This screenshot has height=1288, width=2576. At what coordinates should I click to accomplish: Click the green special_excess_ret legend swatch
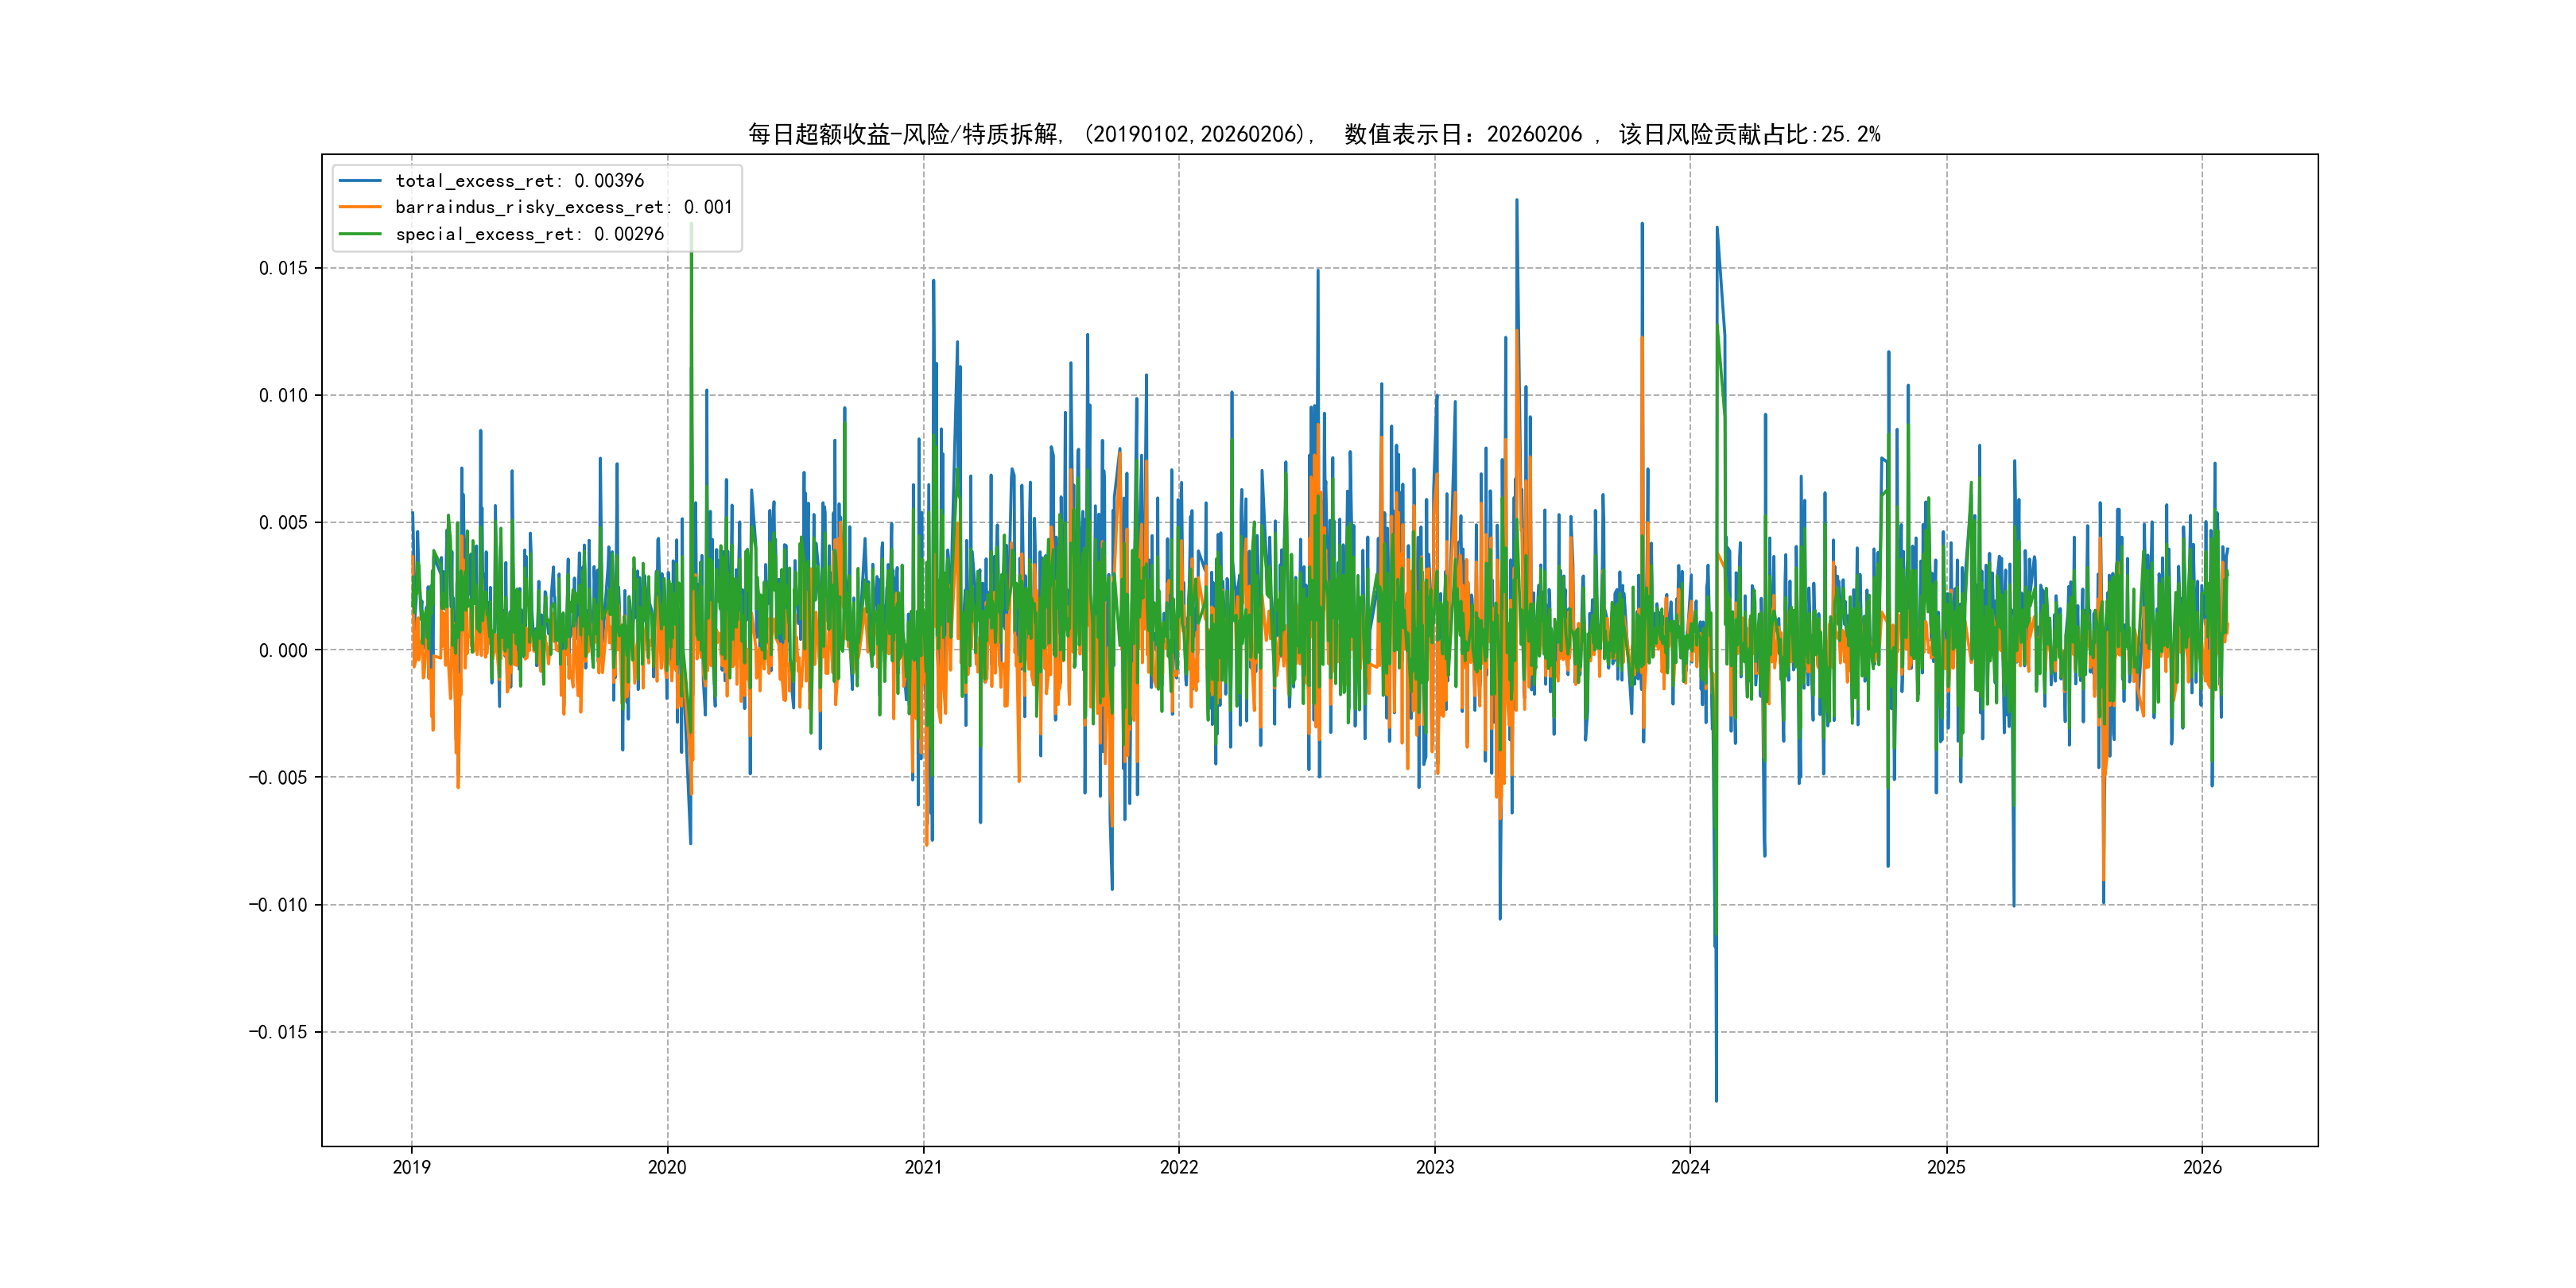point(360,234)
